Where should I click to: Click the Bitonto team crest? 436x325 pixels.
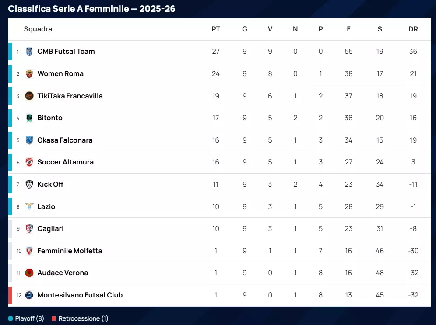[x=29, y=118]
